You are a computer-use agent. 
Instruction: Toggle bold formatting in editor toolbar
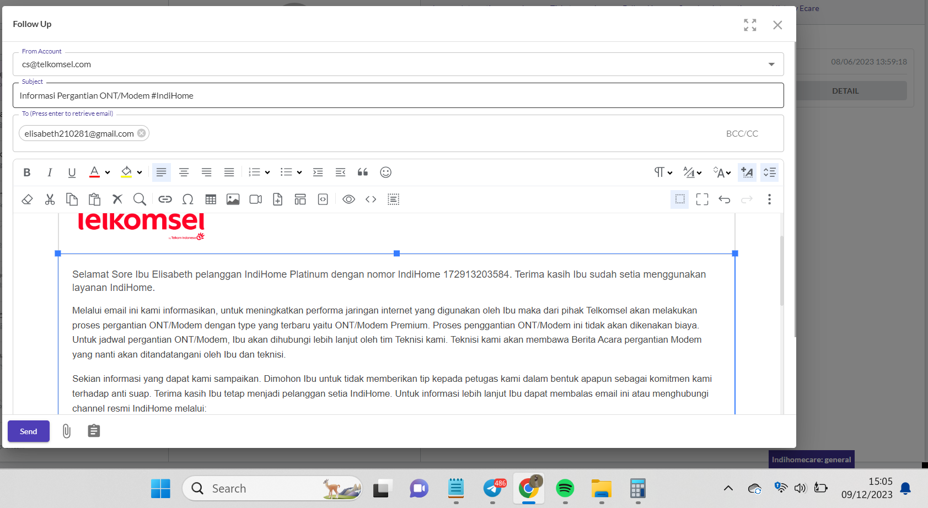pos(26,172)
